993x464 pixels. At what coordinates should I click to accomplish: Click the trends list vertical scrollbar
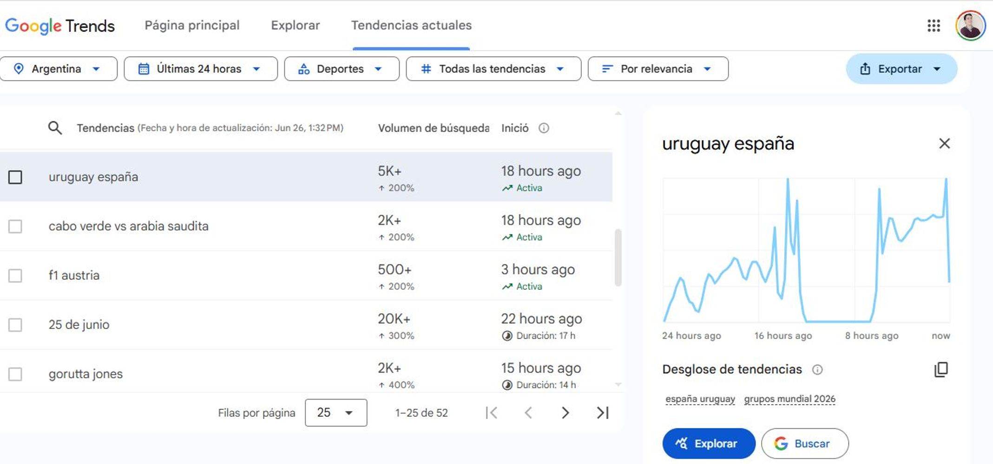tap(618, 258)
